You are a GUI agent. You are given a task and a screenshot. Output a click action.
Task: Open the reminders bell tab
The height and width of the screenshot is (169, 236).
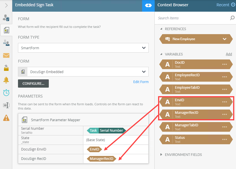pyautogui.click(x=6, y=80)
